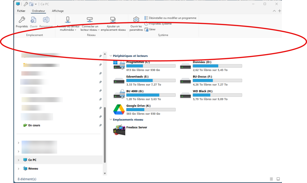Image resolution: width=307 pixels, height=183 pixels.
Task: Open the Google Drive (K:) drive
Action: point(119,109)
